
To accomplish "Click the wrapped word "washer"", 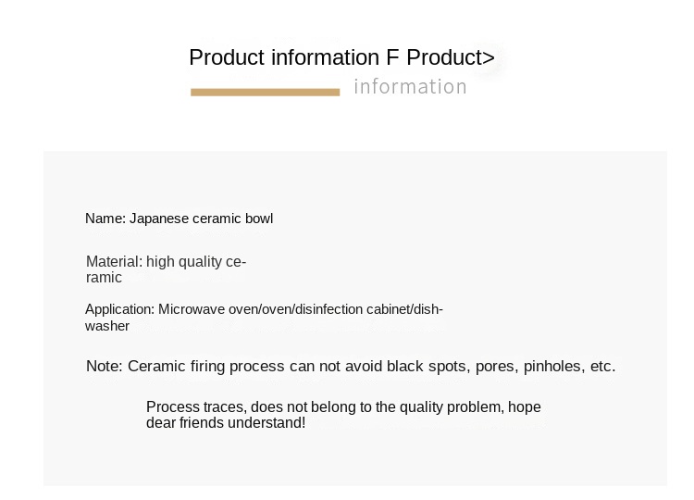I will (107, 326).
